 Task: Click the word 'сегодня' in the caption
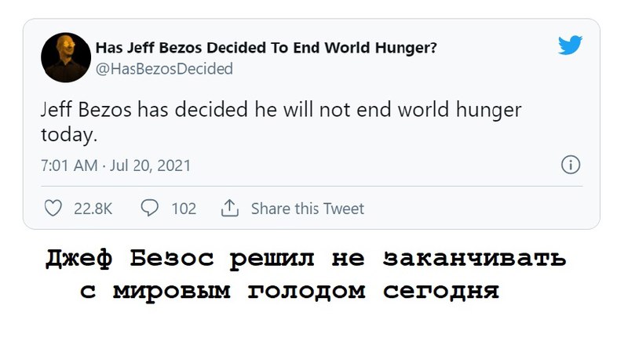point(441,292)
